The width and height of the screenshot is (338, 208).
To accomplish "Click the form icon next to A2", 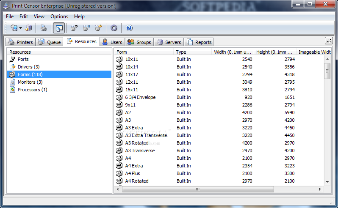I will tap(119, 112).
